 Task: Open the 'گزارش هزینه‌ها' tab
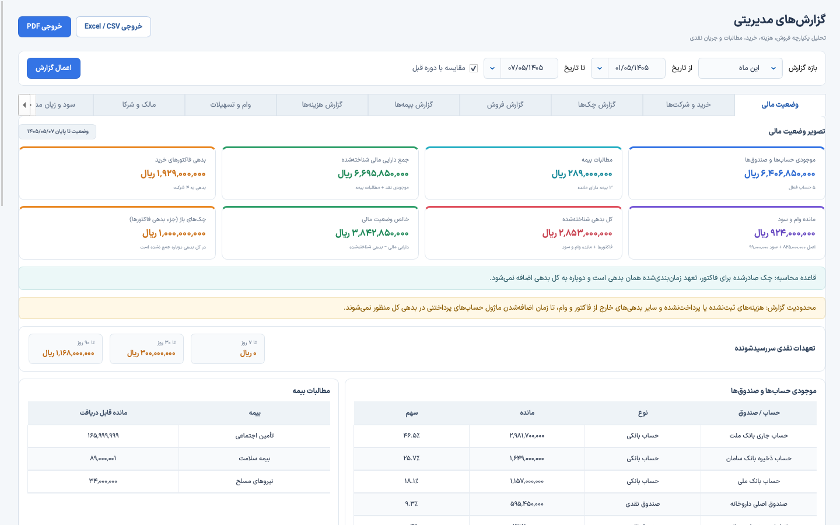click(x=322, y=105)
